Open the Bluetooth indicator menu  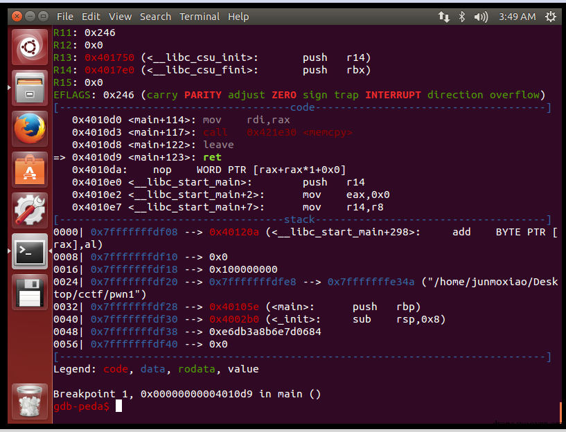click(x=461, y=17)
